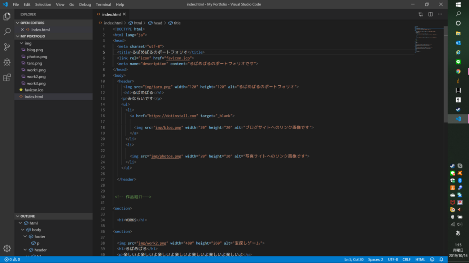Open favicon.ico in the explorer
This screenshot has width=469, height=263.
[34, 90]
